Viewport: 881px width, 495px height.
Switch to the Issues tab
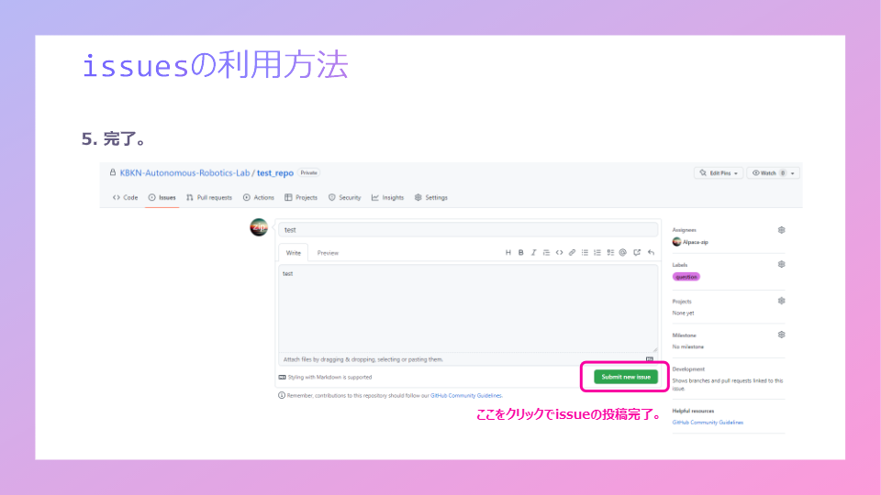162,198
